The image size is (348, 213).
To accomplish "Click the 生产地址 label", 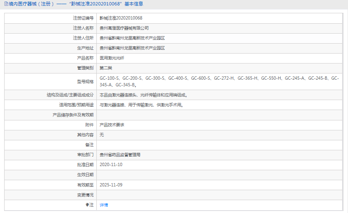I will [x=85, y=48].
